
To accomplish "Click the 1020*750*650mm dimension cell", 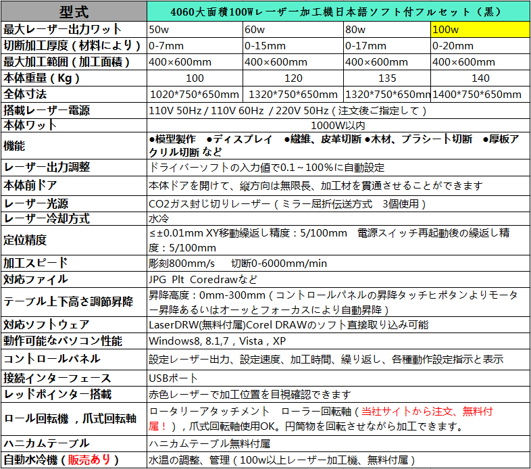I will tap(195, 94).
